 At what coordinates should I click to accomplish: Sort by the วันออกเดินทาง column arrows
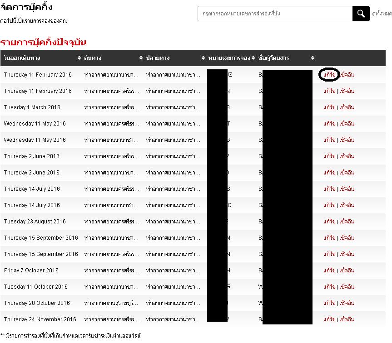(x=79, y=58)
